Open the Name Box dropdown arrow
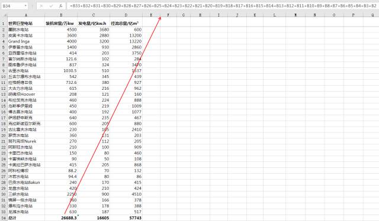This screenshot has width=379, height=221. click(x=25, y=6)
